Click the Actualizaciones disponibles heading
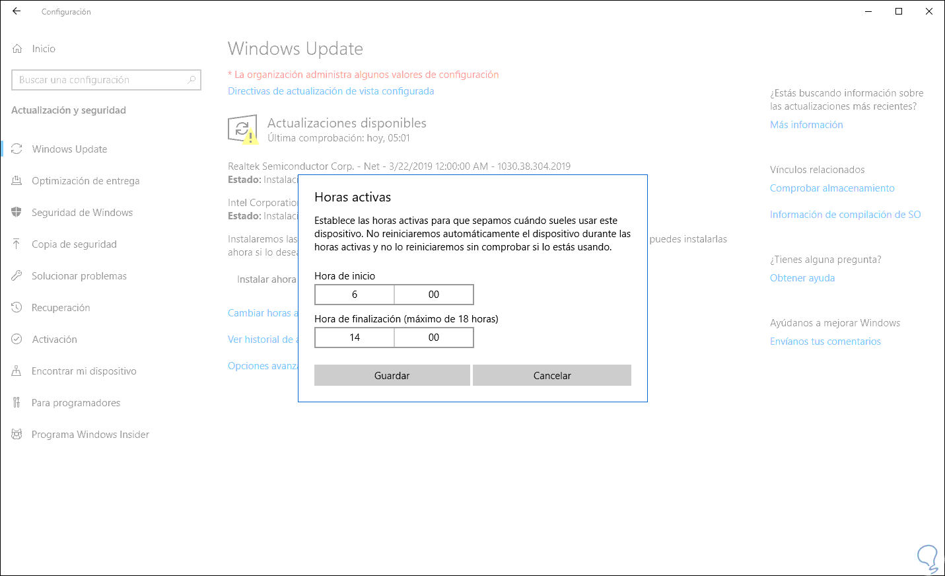 coord(347,123)
